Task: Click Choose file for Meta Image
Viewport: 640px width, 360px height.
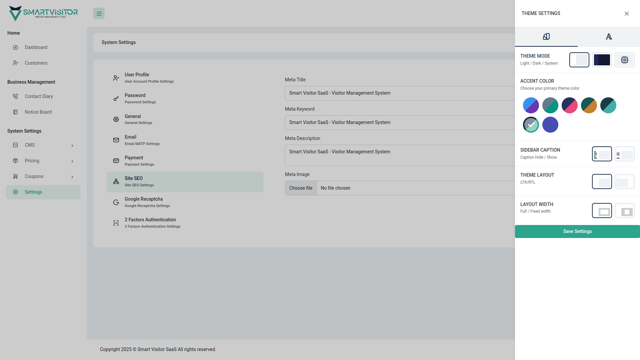Action: coord(300,188)
